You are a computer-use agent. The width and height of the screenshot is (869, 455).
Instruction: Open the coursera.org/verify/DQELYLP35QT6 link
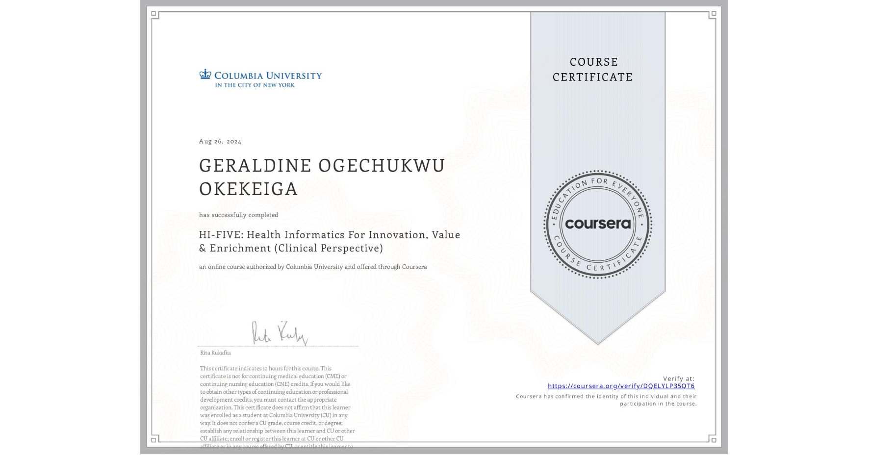[x=621, y=386]
